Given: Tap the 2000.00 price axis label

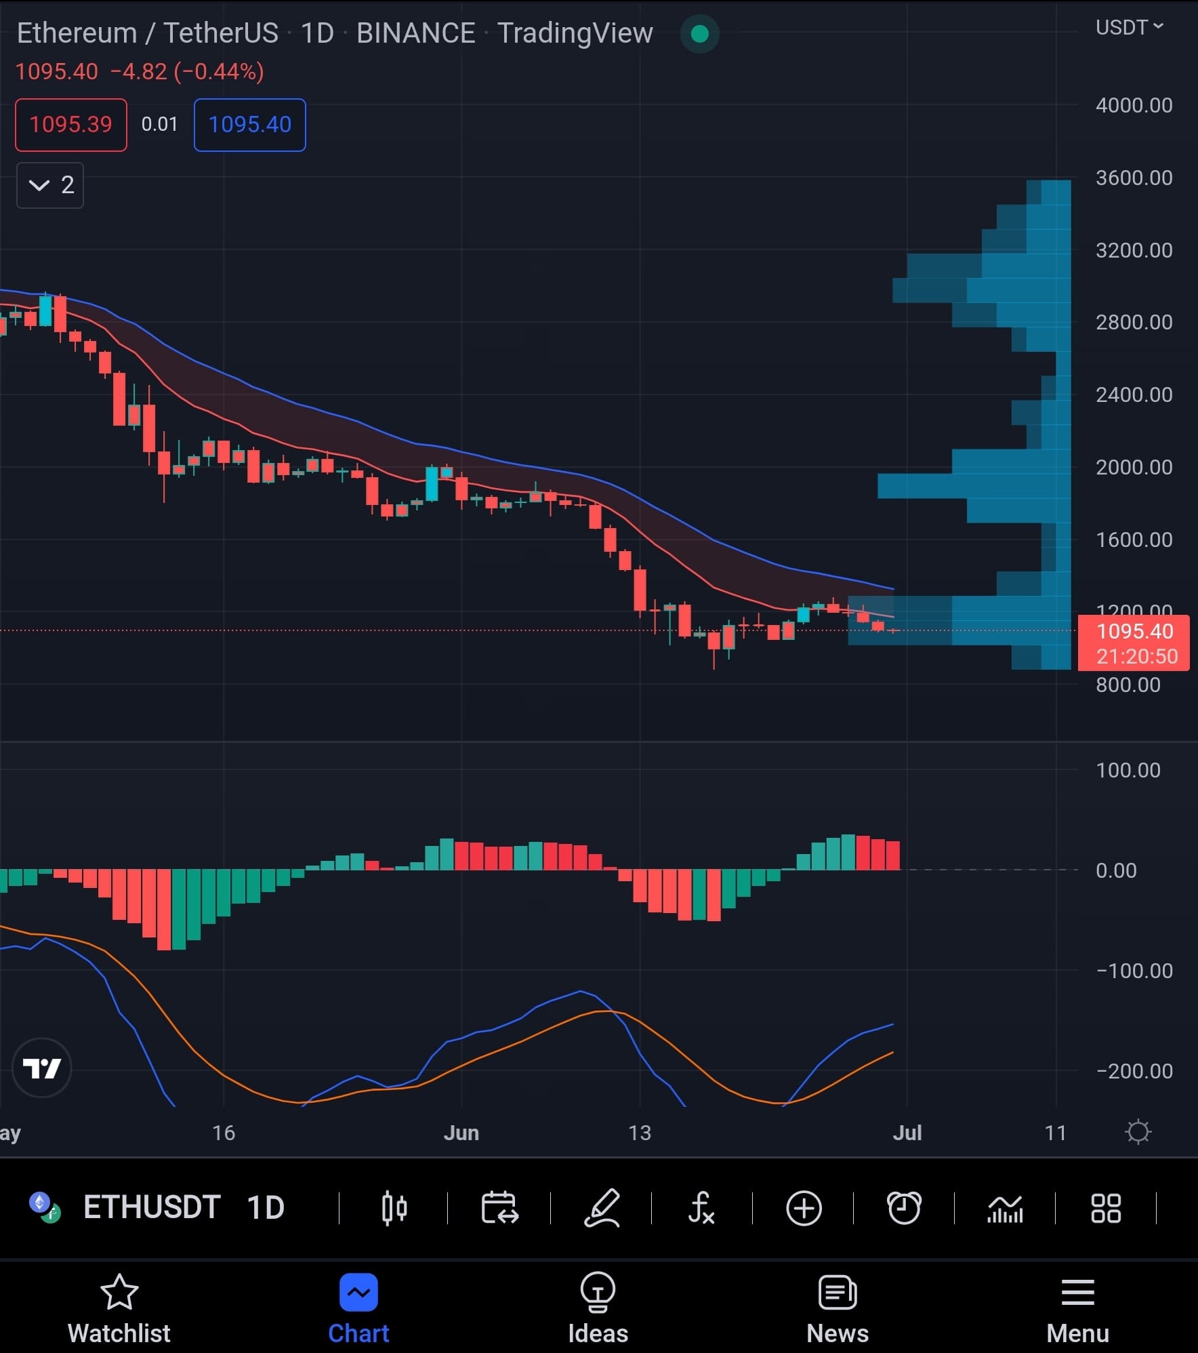Looking at the screenshot, I should (x=1134, y=467).
